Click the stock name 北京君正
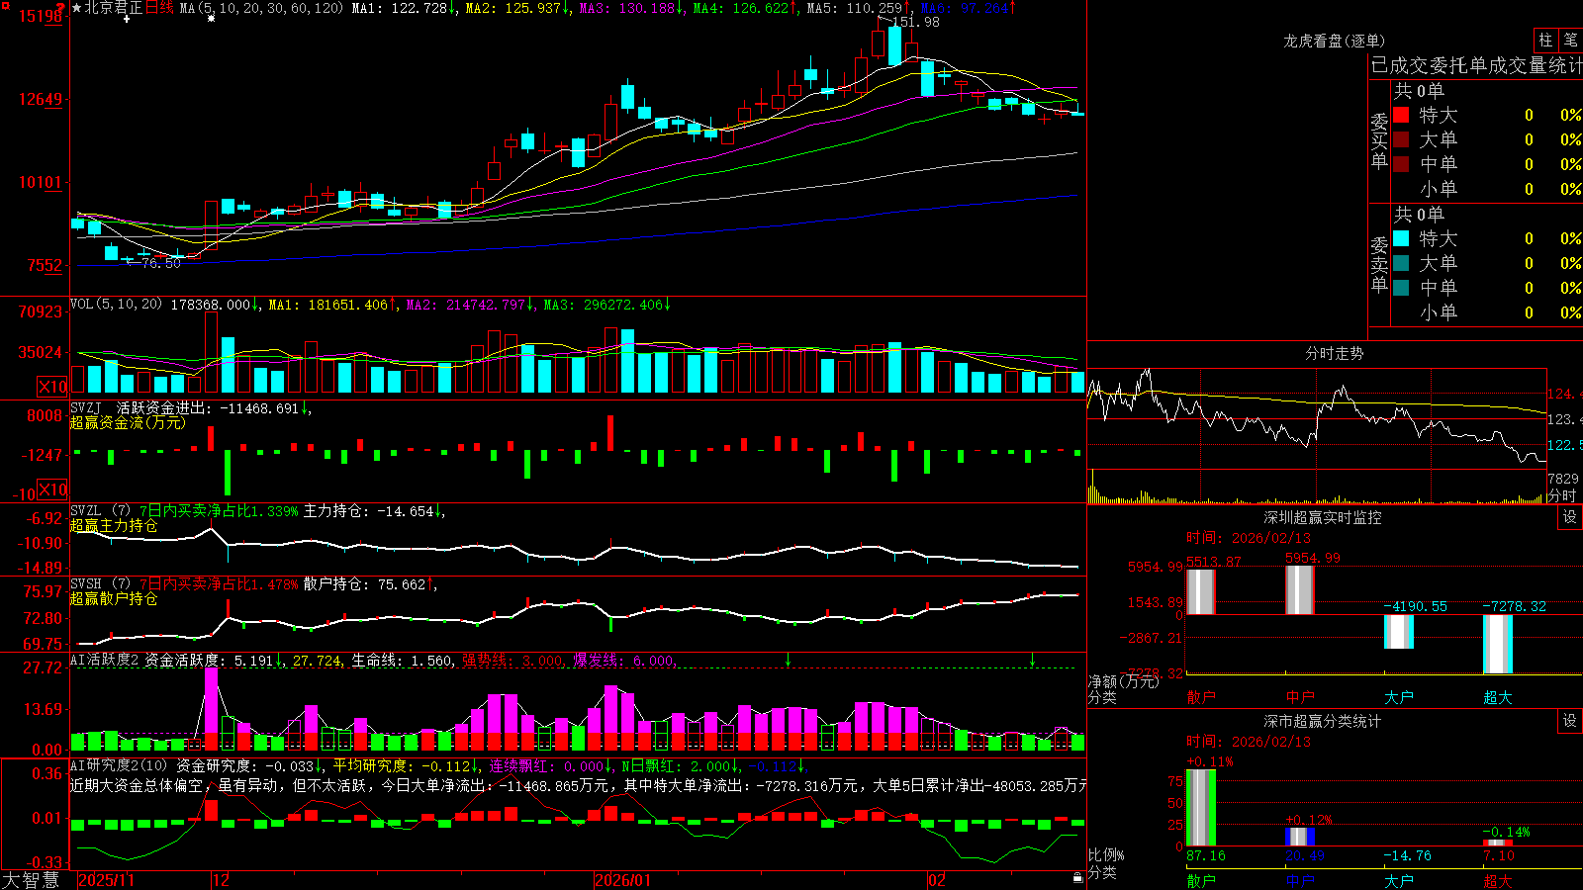The width and height of the screenshot is (1583, 890). (x=114, y=8)
